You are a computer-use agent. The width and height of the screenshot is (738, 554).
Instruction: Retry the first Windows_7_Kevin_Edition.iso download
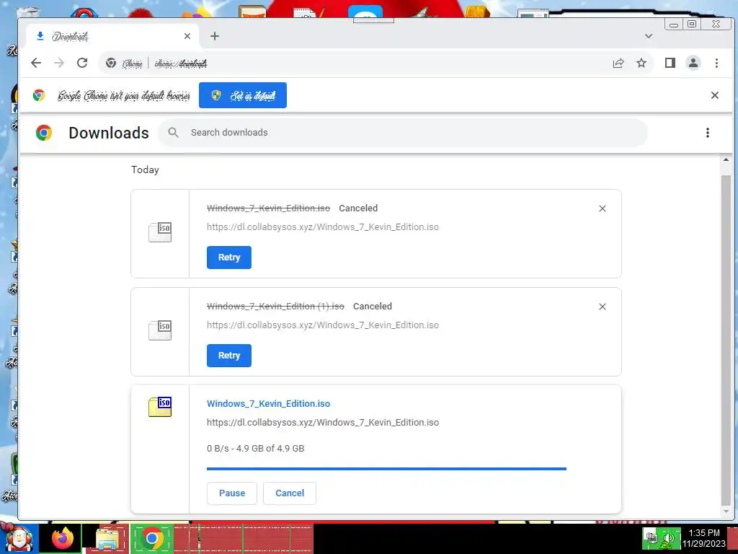[229, 258]
